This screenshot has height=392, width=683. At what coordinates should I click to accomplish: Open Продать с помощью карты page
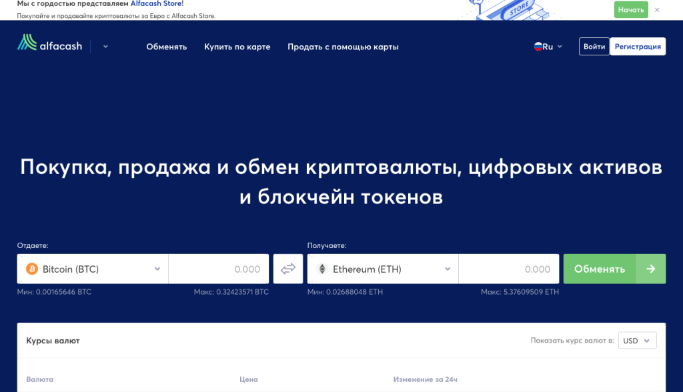[343, 47]
